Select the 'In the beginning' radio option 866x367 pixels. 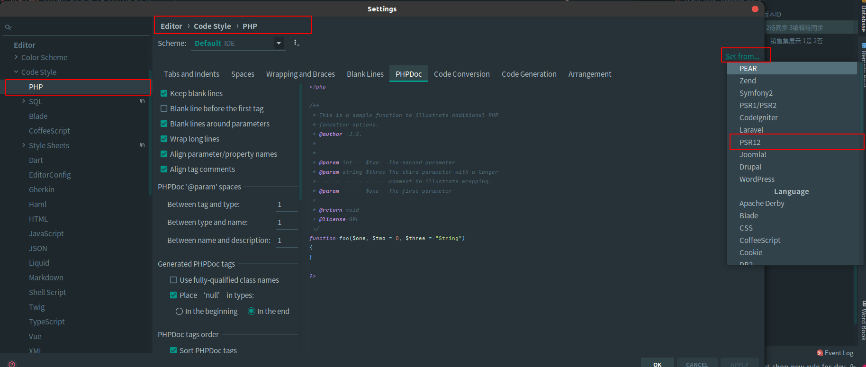pyautogui.click(x=179, y=311)
